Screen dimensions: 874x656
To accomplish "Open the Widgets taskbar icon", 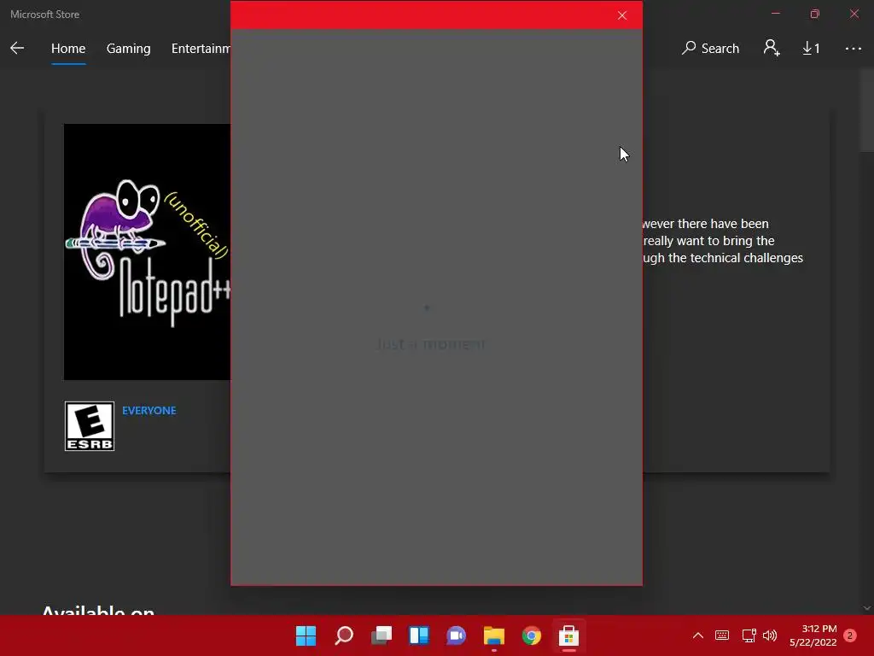I will tap(418, 635).
